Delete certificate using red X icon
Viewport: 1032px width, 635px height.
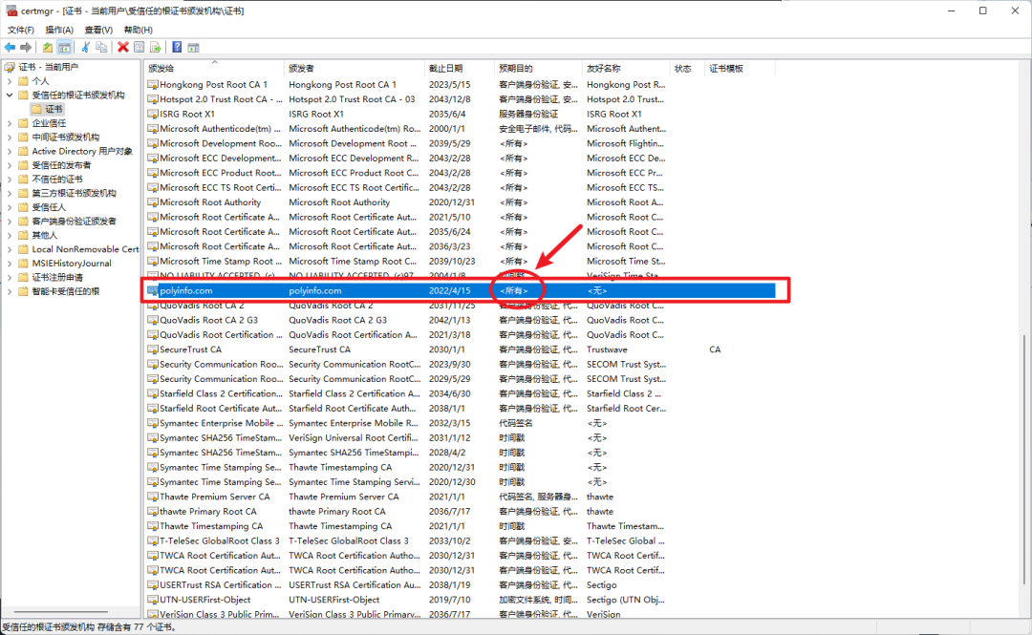(123, 48)
